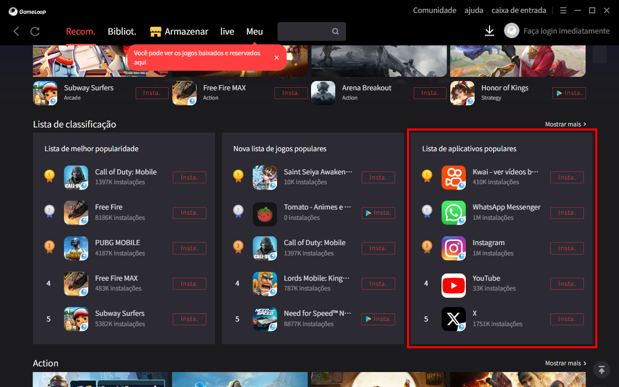This screenshot has height=387, width=619.
Task: Open the Instagram app icon
Action: coord(453,248)
